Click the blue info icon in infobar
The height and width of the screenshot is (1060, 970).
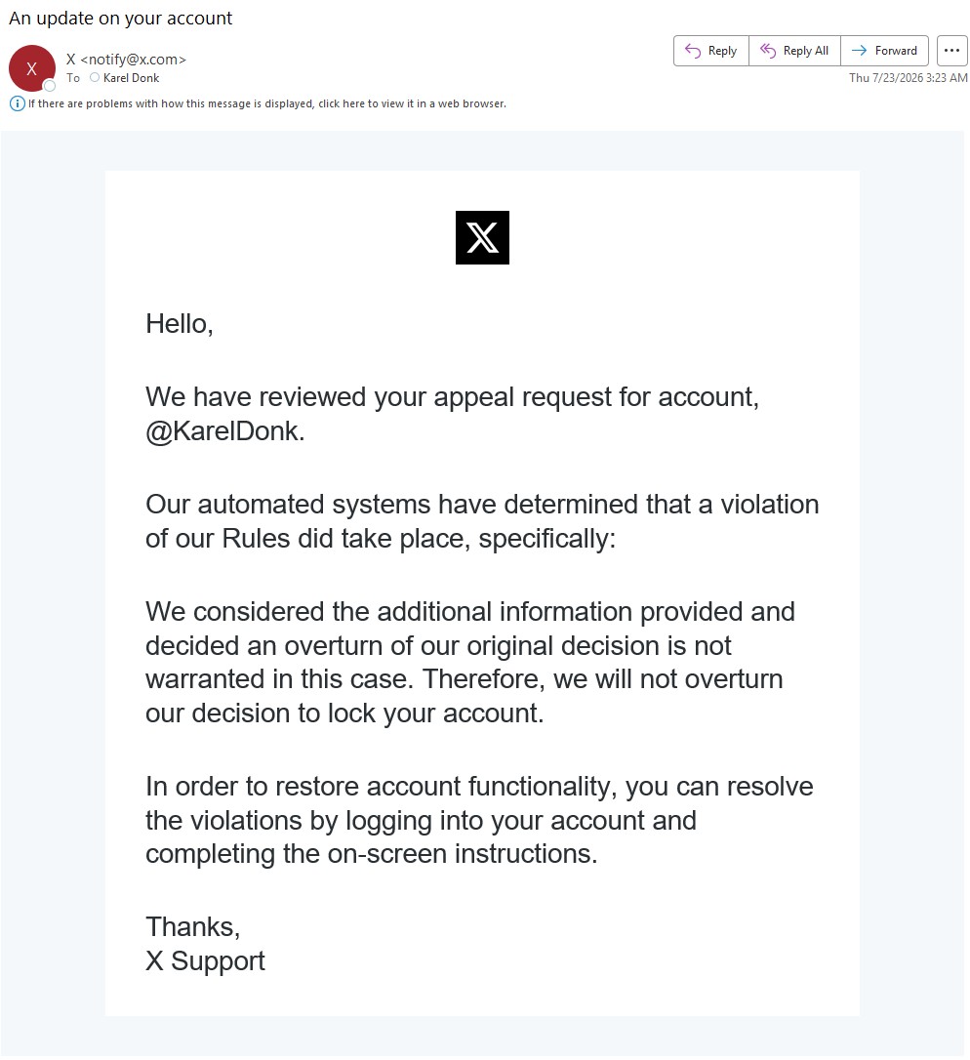click(x=17, y=103)
